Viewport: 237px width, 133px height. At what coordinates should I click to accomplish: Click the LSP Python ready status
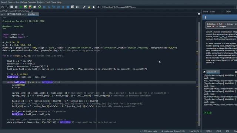[x=148, y=132]
